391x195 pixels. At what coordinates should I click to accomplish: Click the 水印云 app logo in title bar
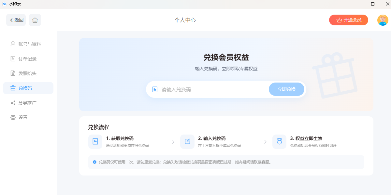[x=5, y=4]
